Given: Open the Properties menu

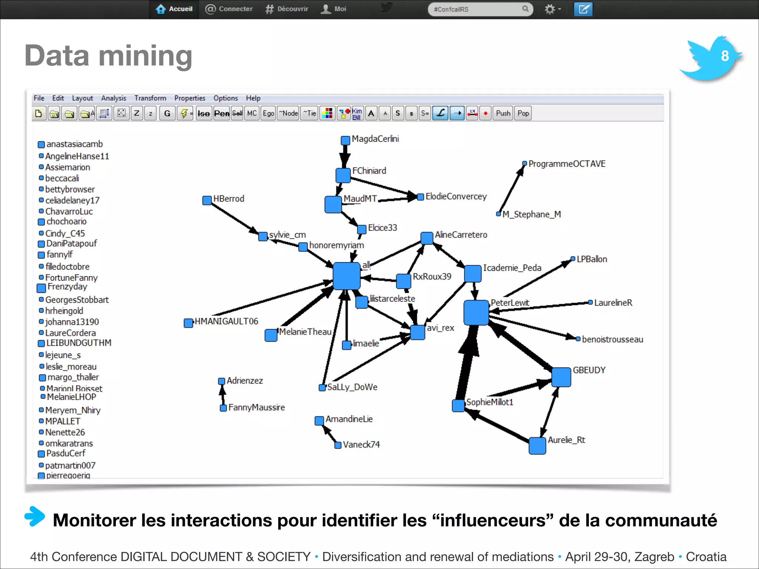Looking at the screenshot, I should point(190,98).
